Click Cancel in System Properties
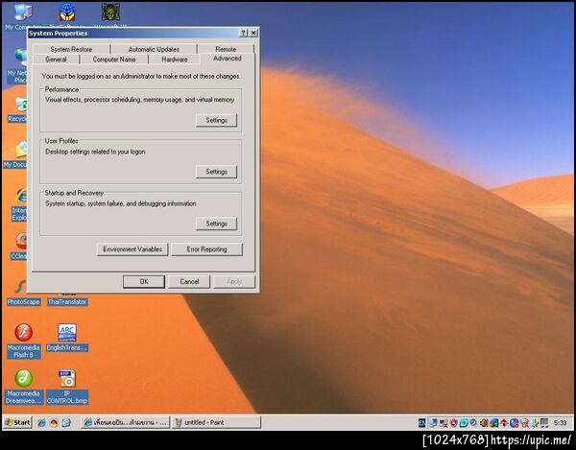Screen dimensions: 576x450 point(189,281)
